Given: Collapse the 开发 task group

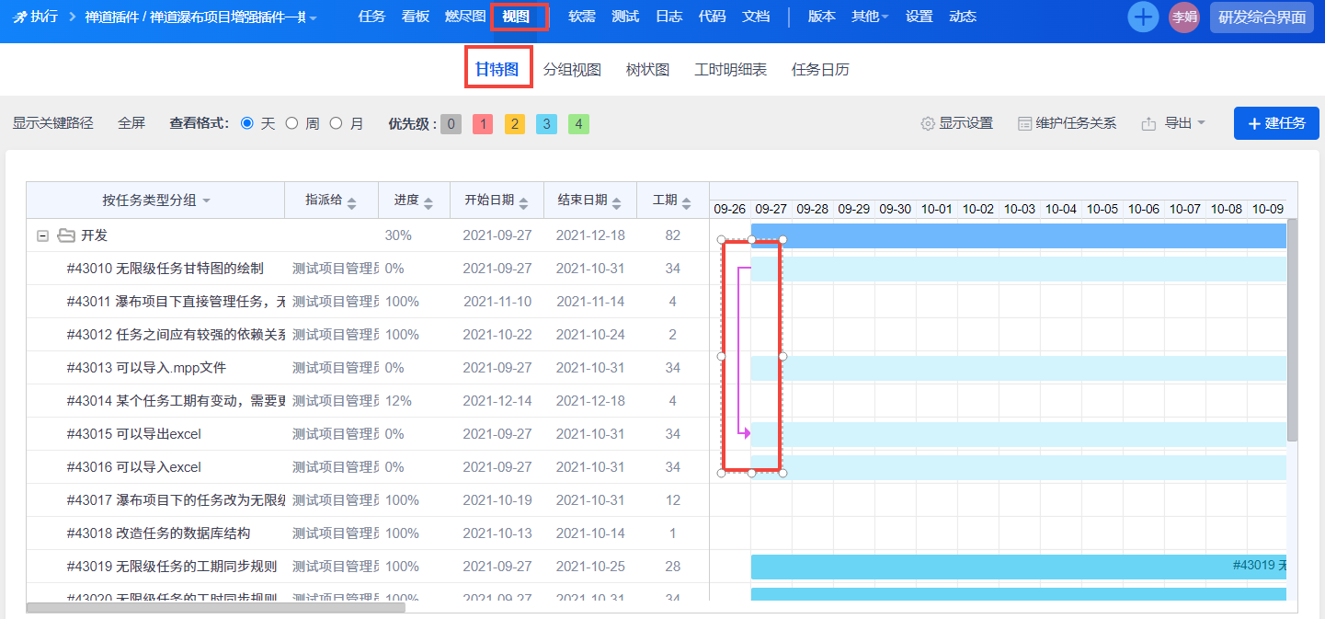Looking at the screenshot, I should tap(42, 235).
